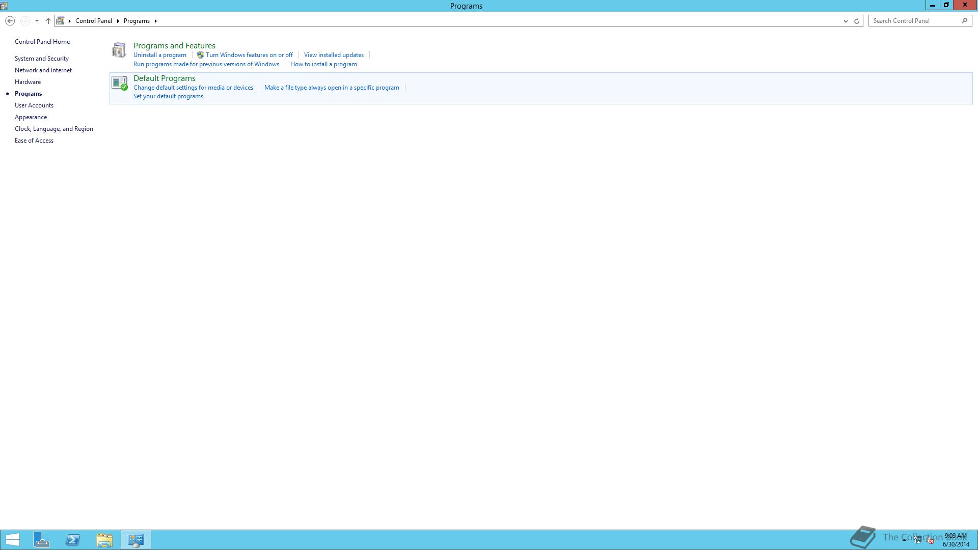This screenshot has height=550, width=978.
Task: Open Appearance category
Action: [x=31, y=117]
